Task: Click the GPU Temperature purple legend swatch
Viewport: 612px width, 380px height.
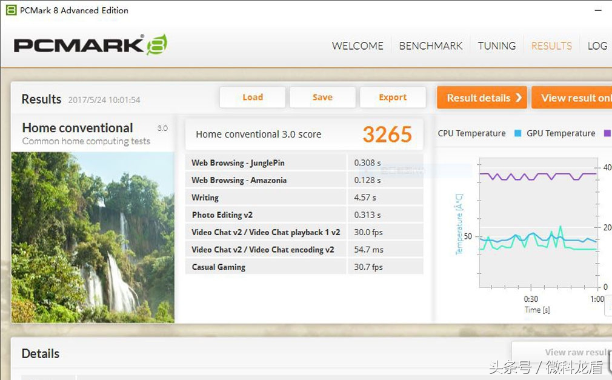Action: (x=607, y=133)
